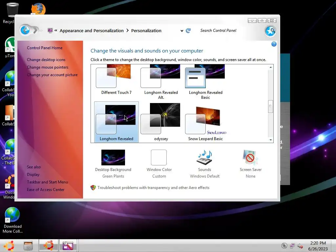The image size is (336, 252).
Task: Open the blue Help question mark icon
Action: pyautogui.click(x=274, y=44)
